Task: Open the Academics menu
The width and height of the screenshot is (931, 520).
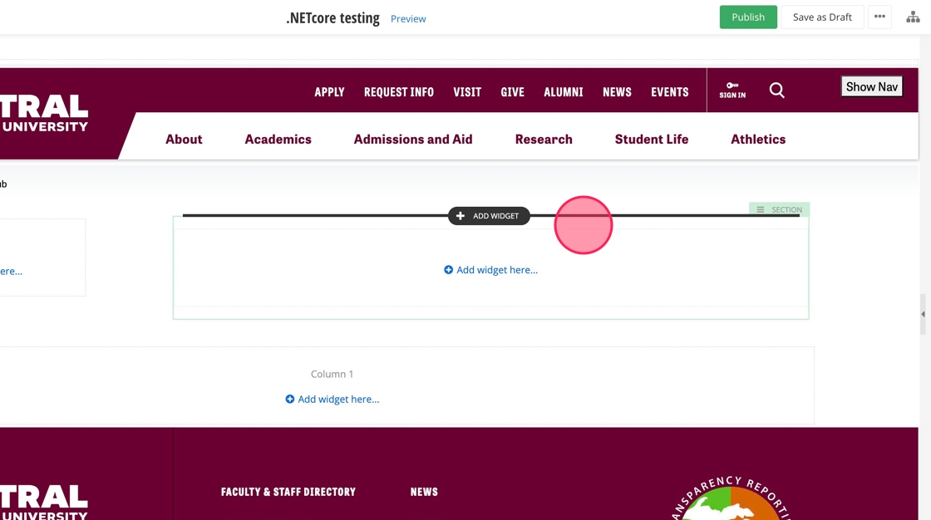Action: coord(278,140)
